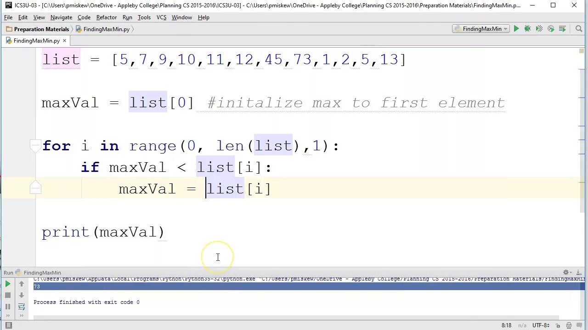
Task: Click the print(maxVal) line in the editor
Action: [103, 232]
